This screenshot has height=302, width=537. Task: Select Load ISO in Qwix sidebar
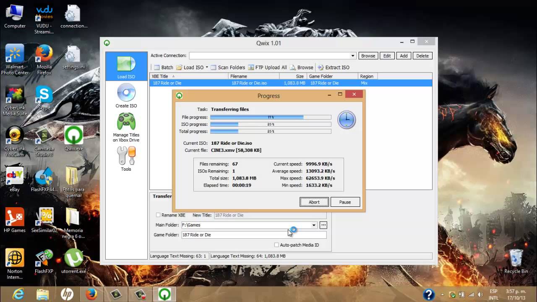126,66
